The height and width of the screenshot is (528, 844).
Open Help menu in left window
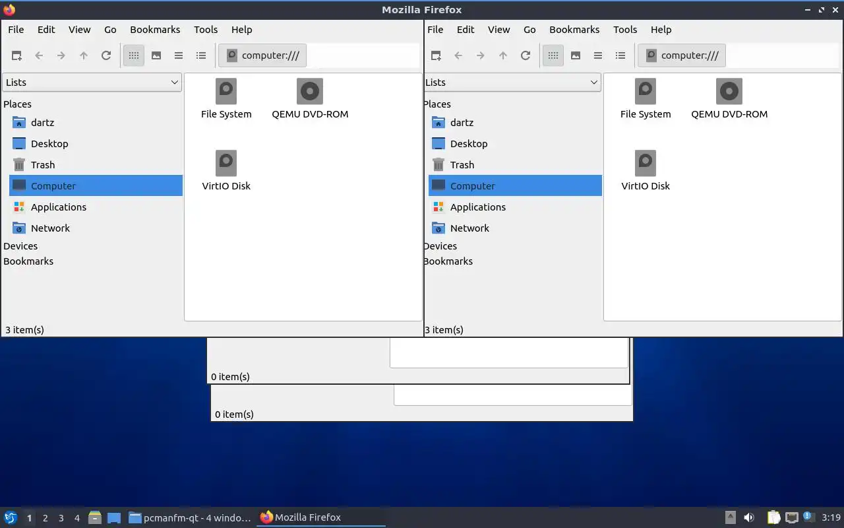pos(241,30)
